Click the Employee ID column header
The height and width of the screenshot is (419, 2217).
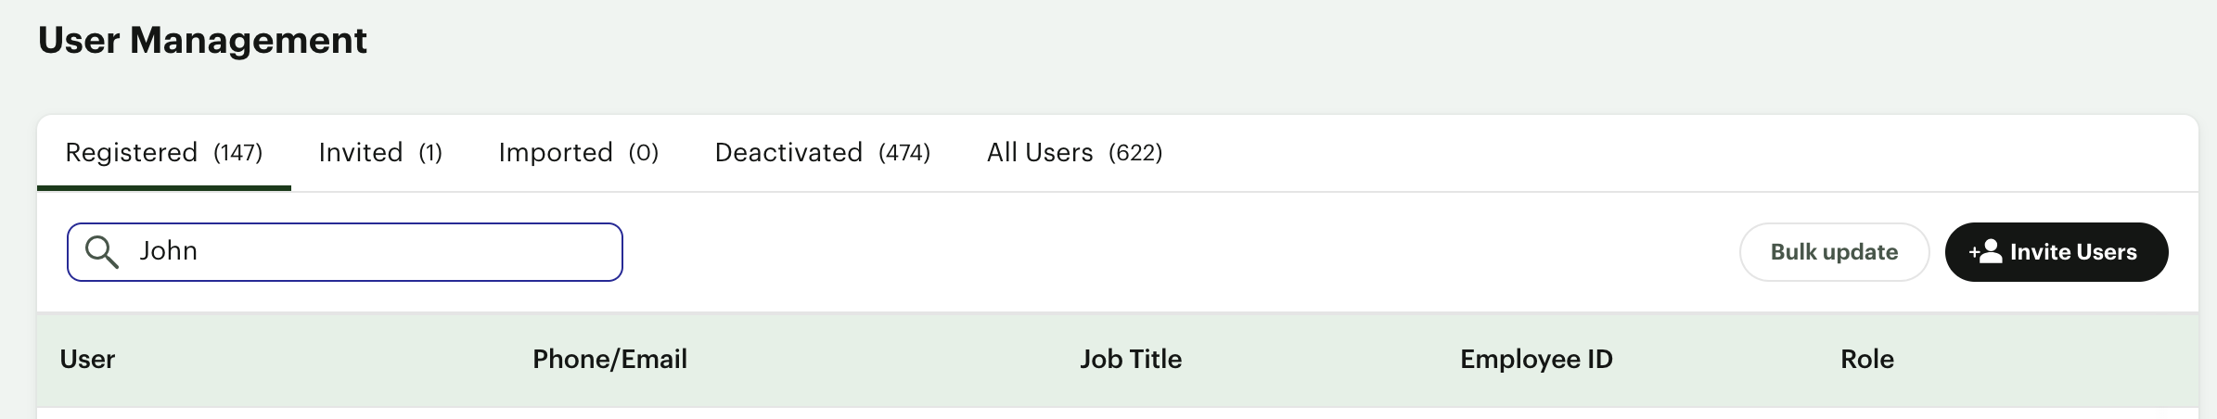point(1536,360)
